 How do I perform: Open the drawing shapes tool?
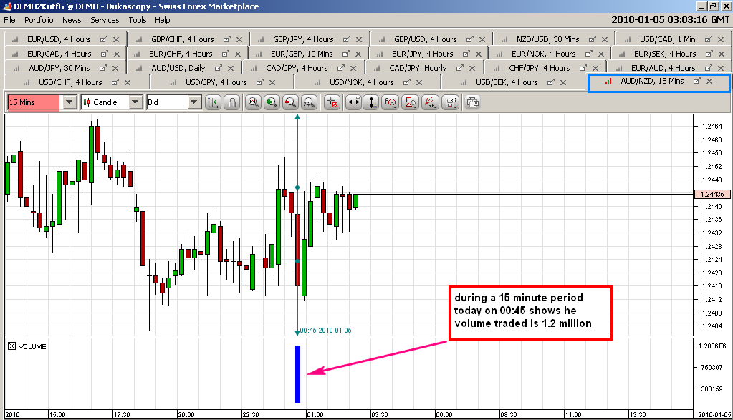pyautogui.click(x=411, y=102)
